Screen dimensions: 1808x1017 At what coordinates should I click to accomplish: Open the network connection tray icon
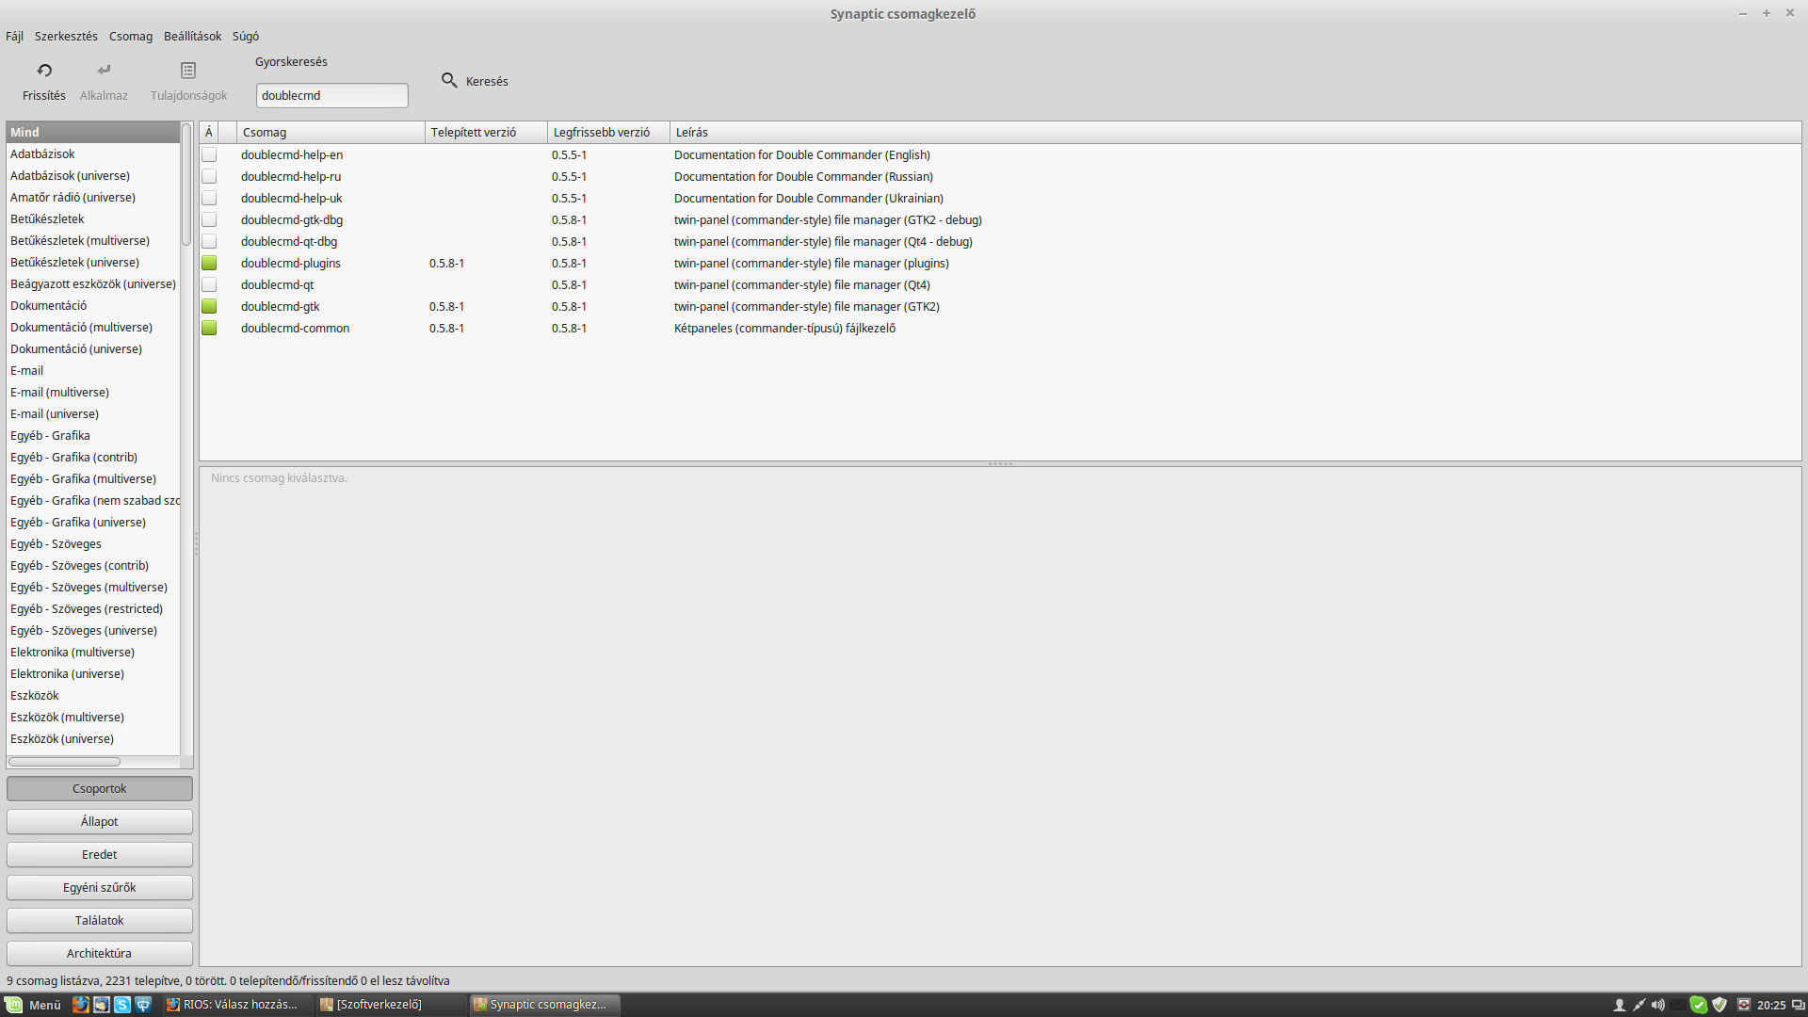1639,1005
